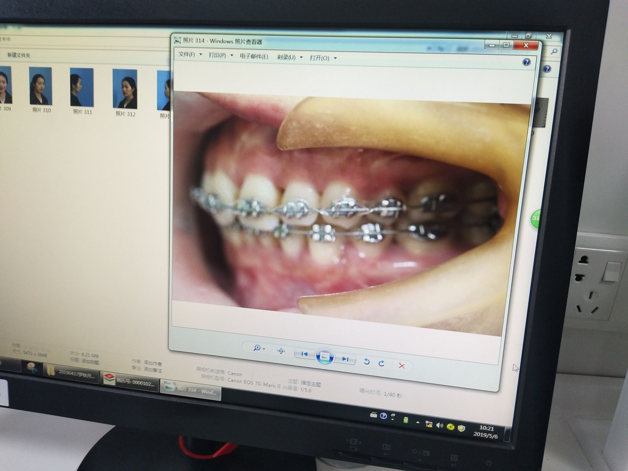Screen dimensions: 628x471
Task: Expand the 打开(O) dropdown arrow
Action: click(335, 59)
